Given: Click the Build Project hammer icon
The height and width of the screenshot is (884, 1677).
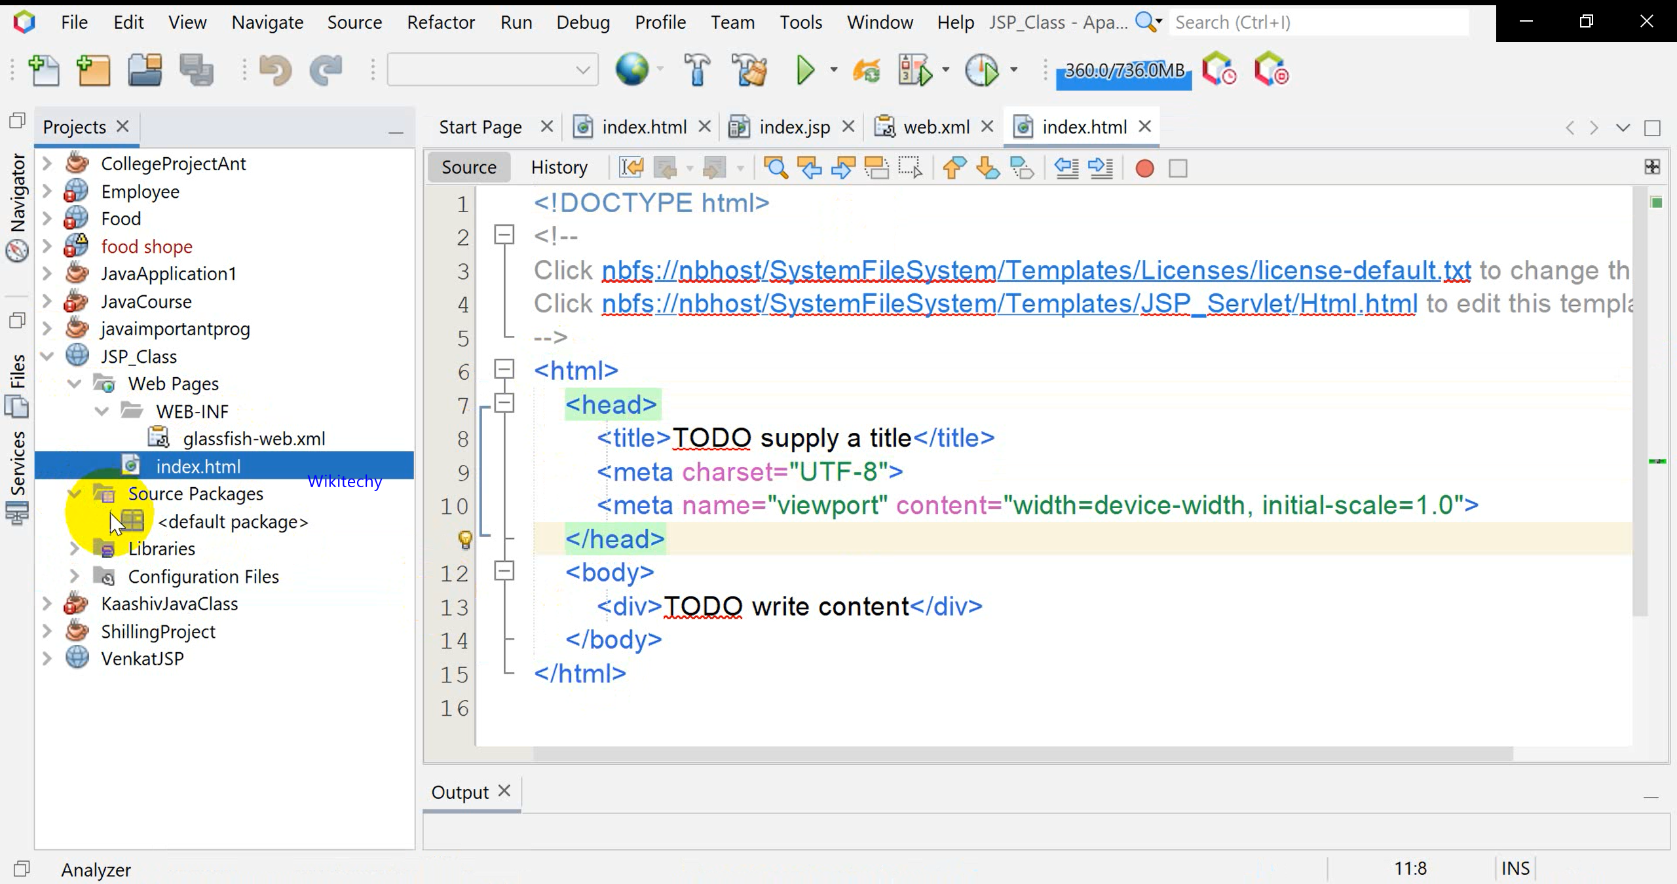Looking at the screenshot, I should pos(697,70).
